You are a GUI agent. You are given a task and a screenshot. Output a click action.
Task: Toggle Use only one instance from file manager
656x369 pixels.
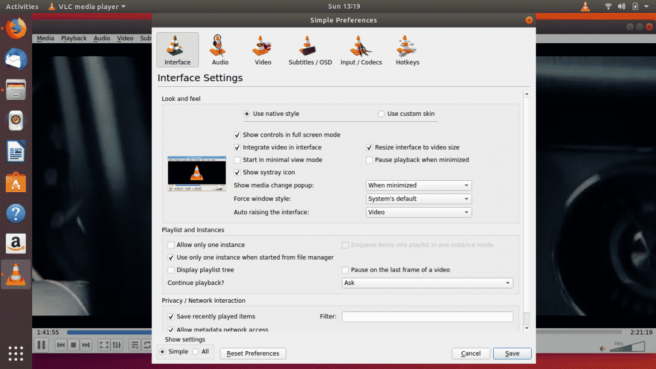click(x=171, y=257)
